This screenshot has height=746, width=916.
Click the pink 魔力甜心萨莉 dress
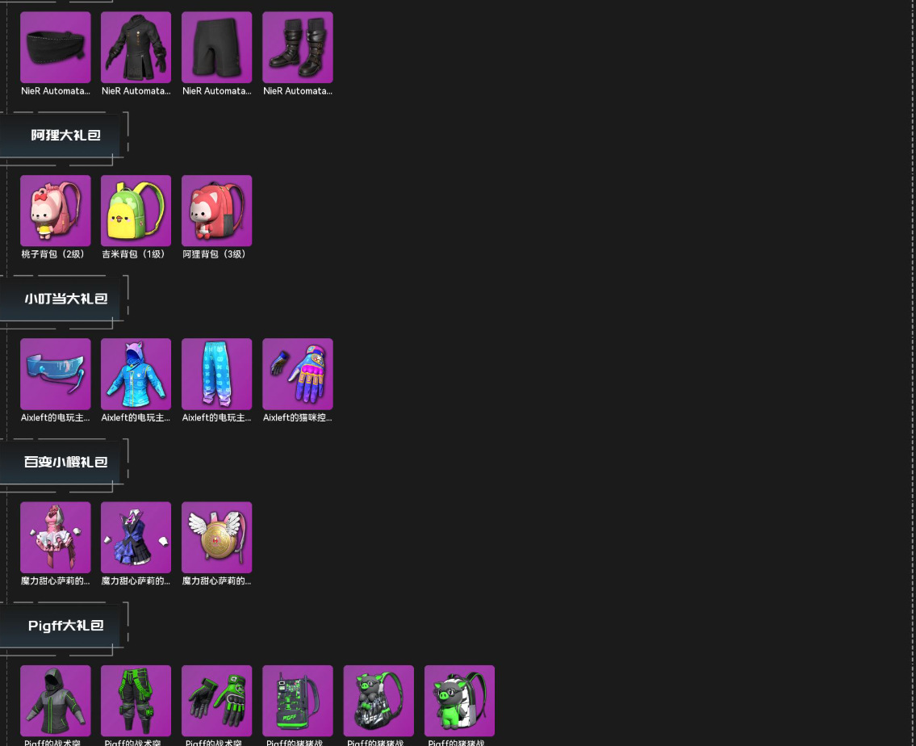point(56,538)
